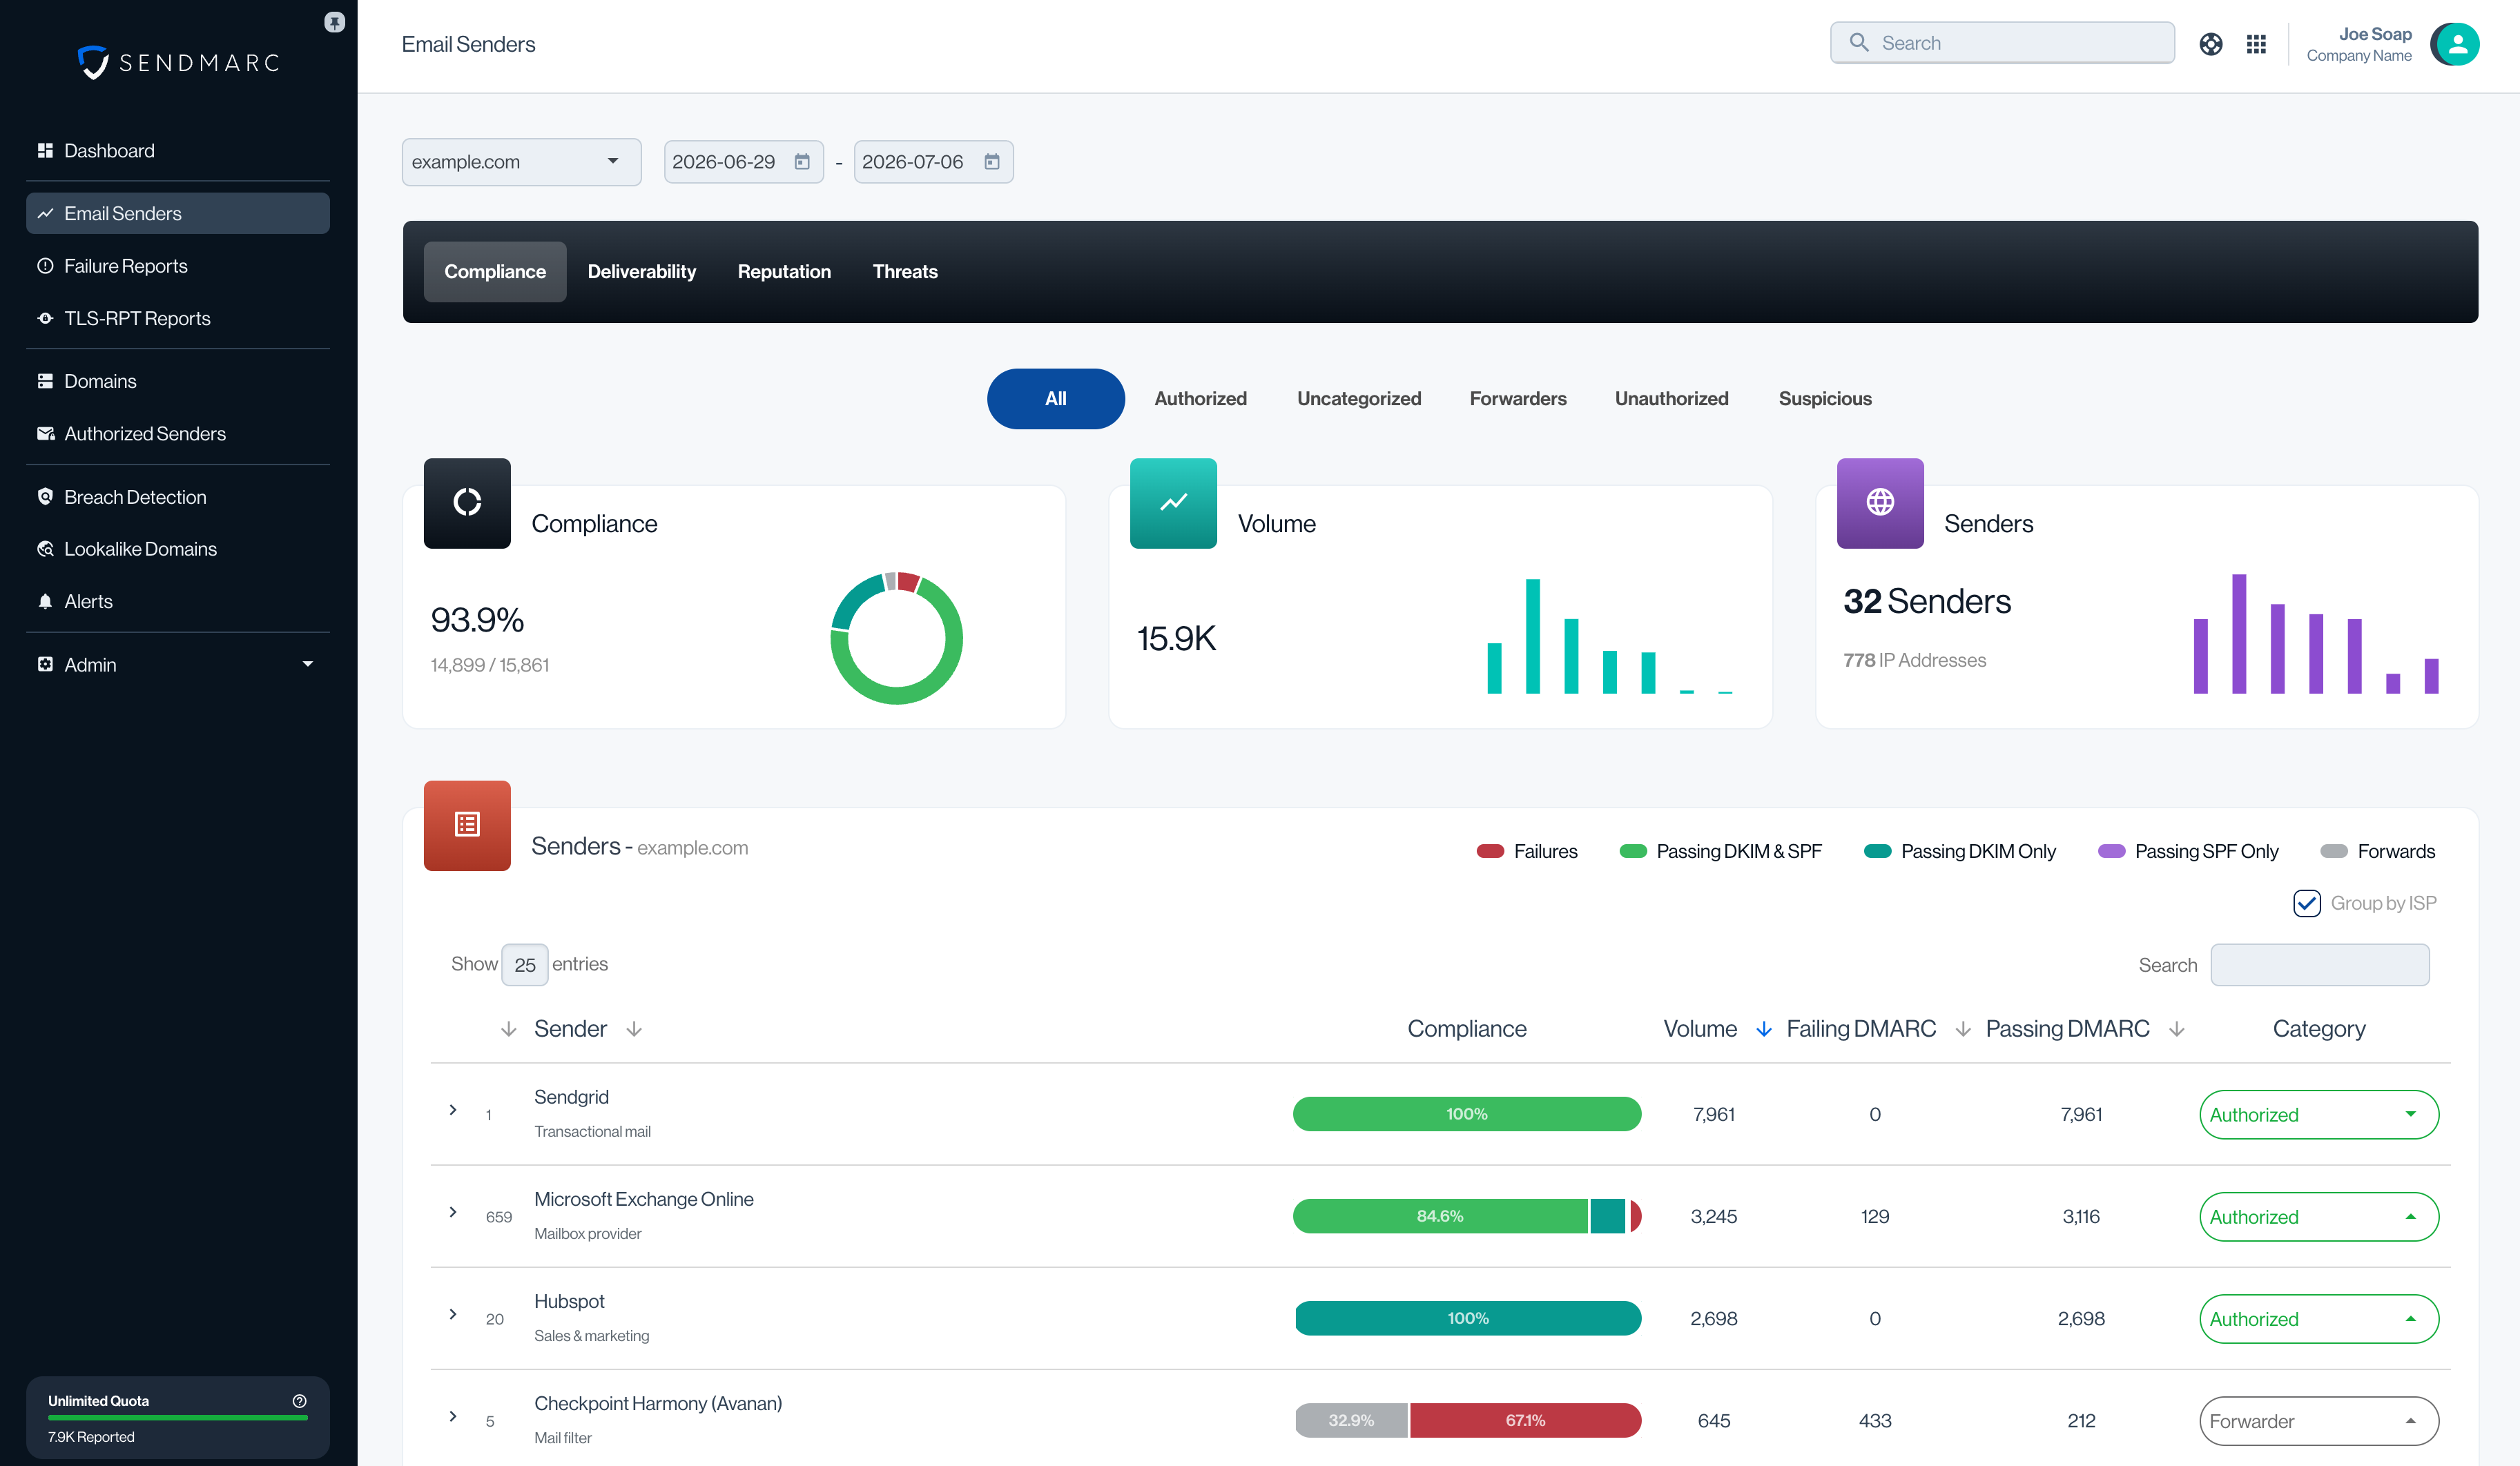The width and height of the screenshot is (2520, 1466).
Task: Click the Lookalike Domains search icon
Action: pos(45,549)
